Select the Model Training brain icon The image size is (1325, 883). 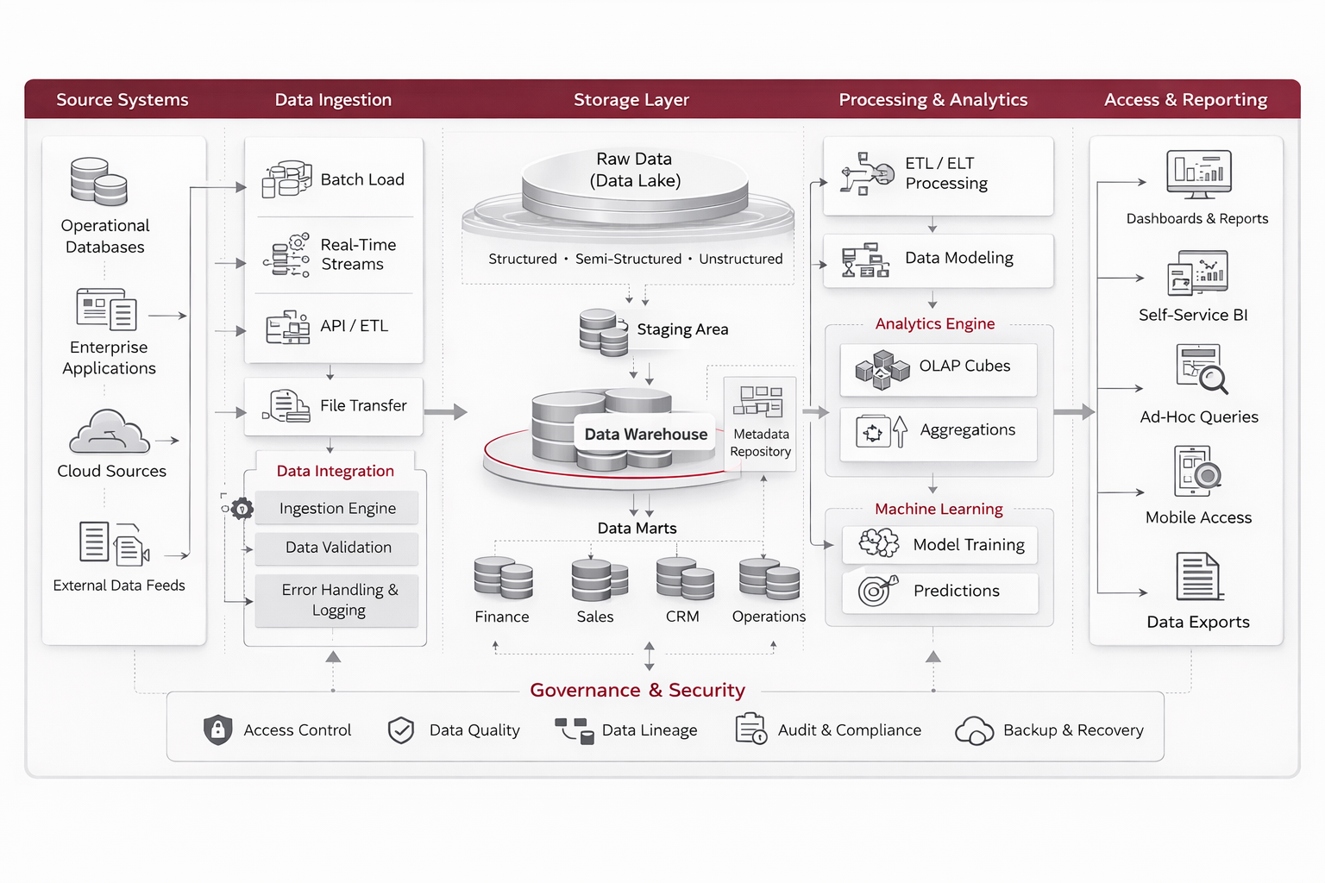point(879,544)
